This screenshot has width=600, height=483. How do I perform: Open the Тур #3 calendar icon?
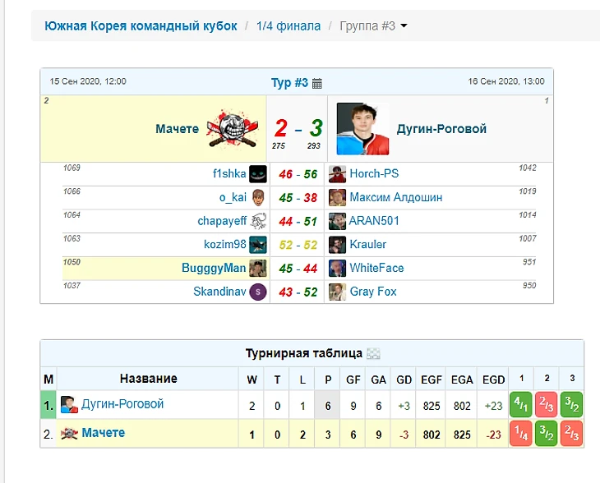pos(316,83)
